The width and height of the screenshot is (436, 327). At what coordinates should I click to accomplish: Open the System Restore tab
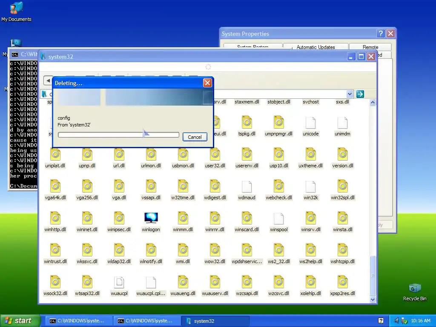[253, 47]
